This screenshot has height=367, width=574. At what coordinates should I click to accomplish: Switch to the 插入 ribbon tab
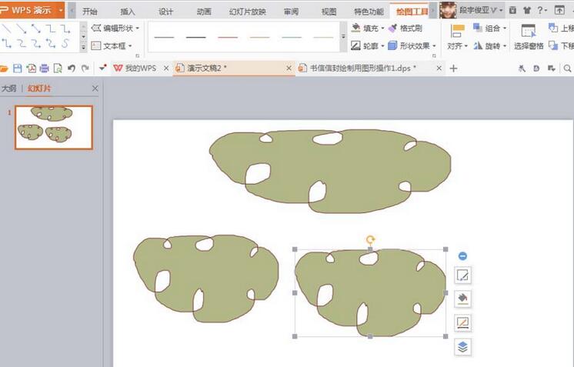tap(128, 12)
